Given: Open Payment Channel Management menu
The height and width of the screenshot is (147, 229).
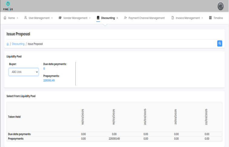Looking at the screenshot, I should (147, 18).
